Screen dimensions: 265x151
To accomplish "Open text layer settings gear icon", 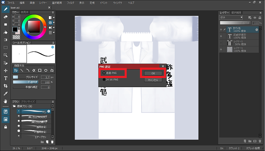I will tap(257, 29).
